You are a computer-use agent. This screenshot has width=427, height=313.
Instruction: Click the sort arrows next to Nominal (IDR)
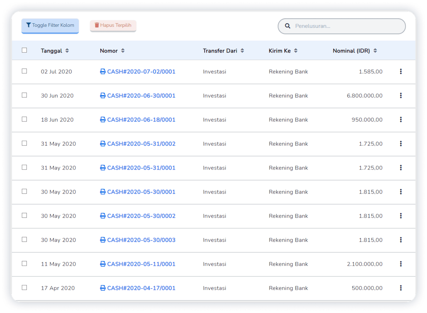[x=375, y=51]
